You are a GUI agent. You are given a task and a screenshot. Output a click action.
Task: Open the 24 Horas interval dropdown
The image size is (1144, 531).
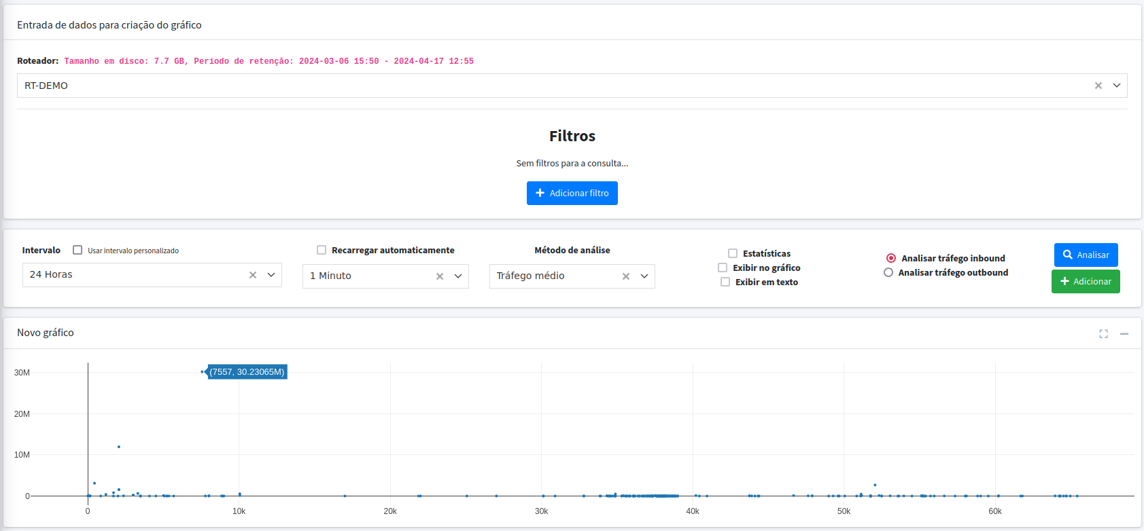click(271, 275)
